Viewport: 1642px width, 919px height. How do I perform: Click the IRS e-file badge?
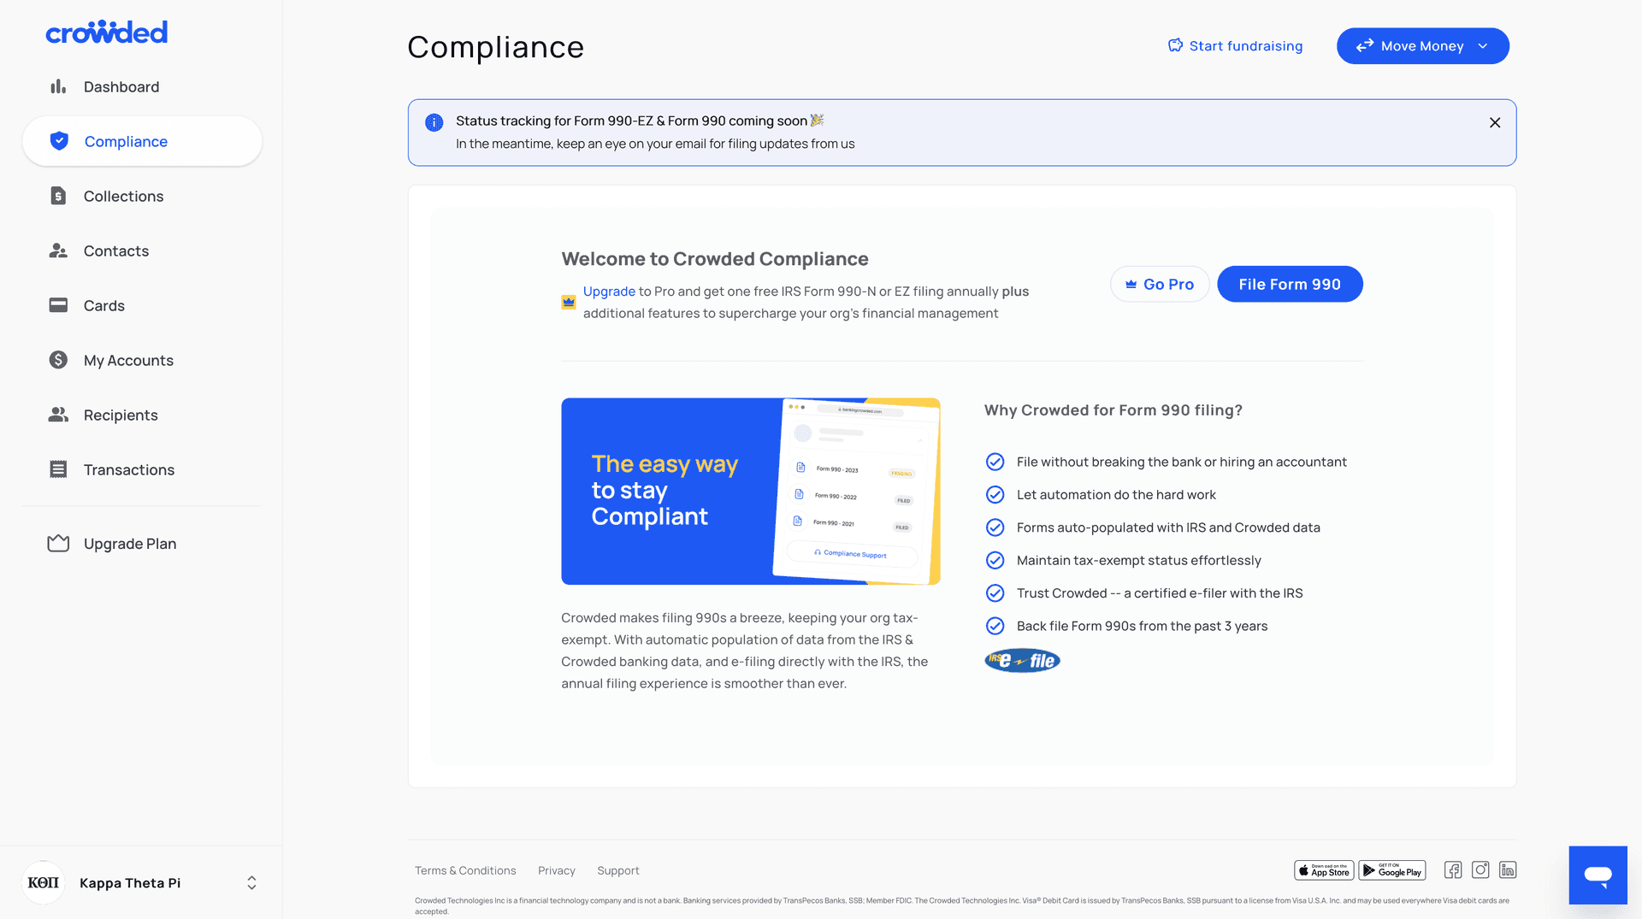point(1022,661)
